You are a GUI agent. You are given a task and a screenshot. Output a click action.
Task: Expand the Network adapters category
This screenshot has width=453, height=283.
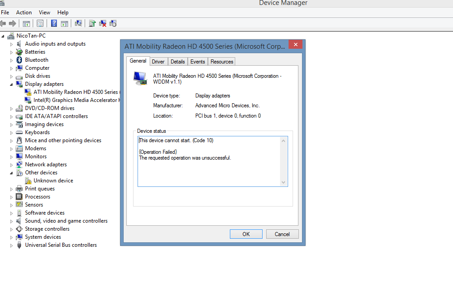coord(11,165)
